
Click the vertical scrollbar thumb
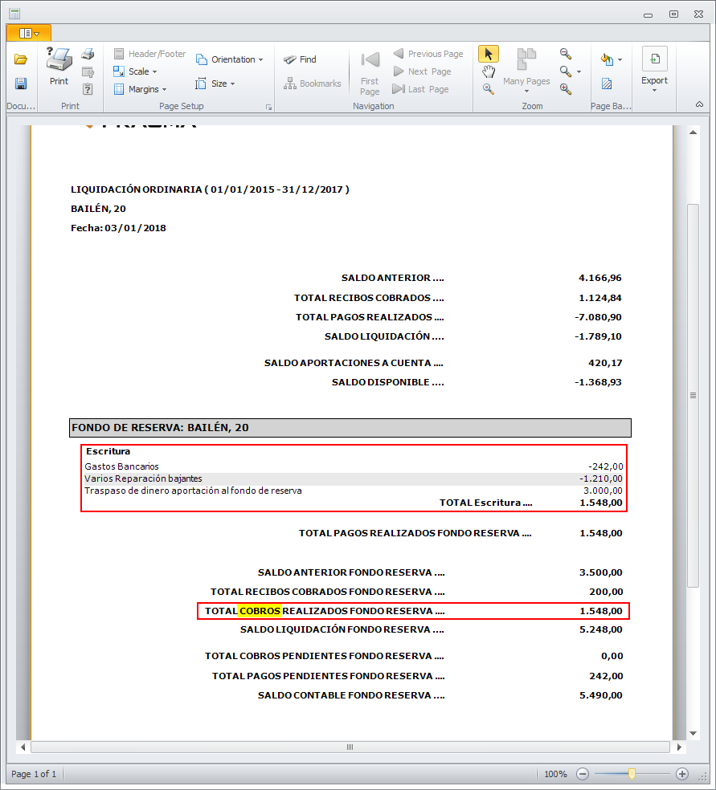(x=693, y=396)
